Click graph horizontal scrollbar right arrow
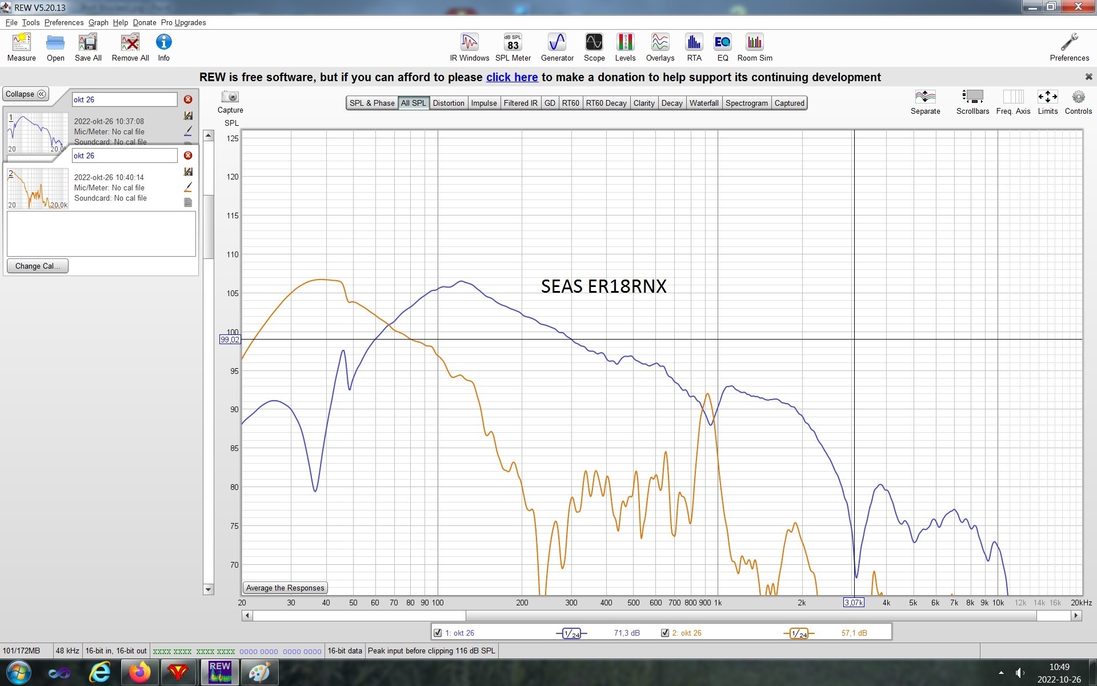The height and width of the screenshot is (686, 1097). [x=1076, y=616]
